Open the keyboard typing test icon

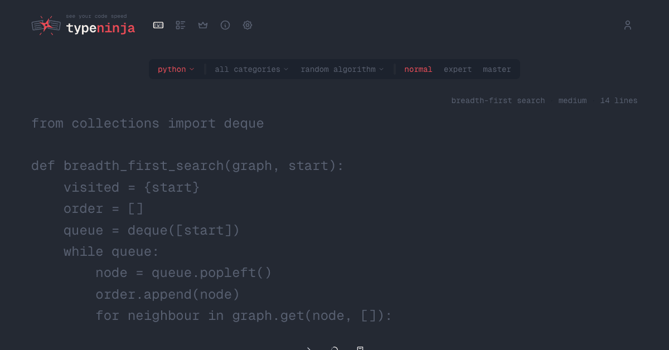(158, 25)
